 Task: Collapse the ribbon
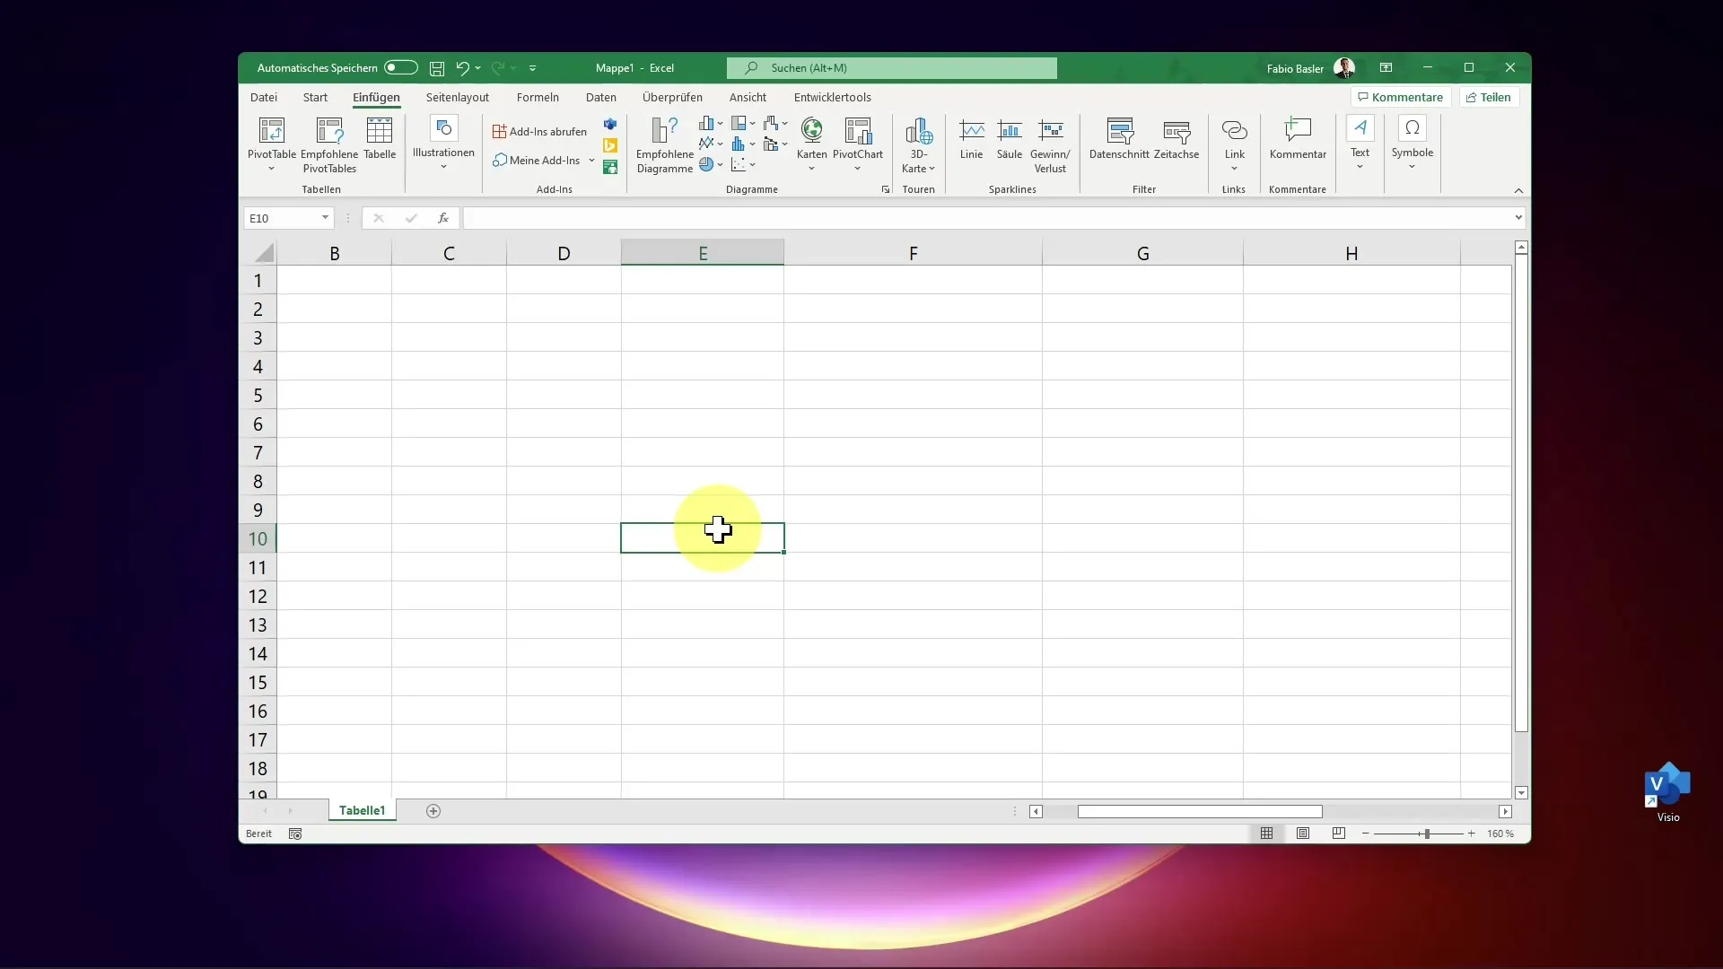[1518, 190]
